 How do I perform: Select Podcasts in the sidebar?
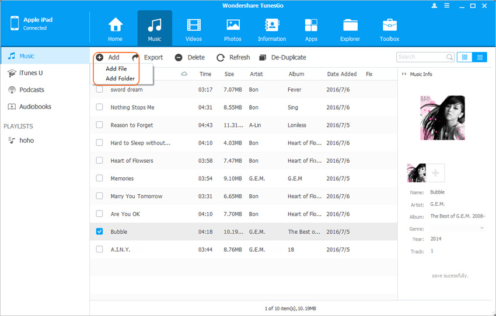pos(32,90)
